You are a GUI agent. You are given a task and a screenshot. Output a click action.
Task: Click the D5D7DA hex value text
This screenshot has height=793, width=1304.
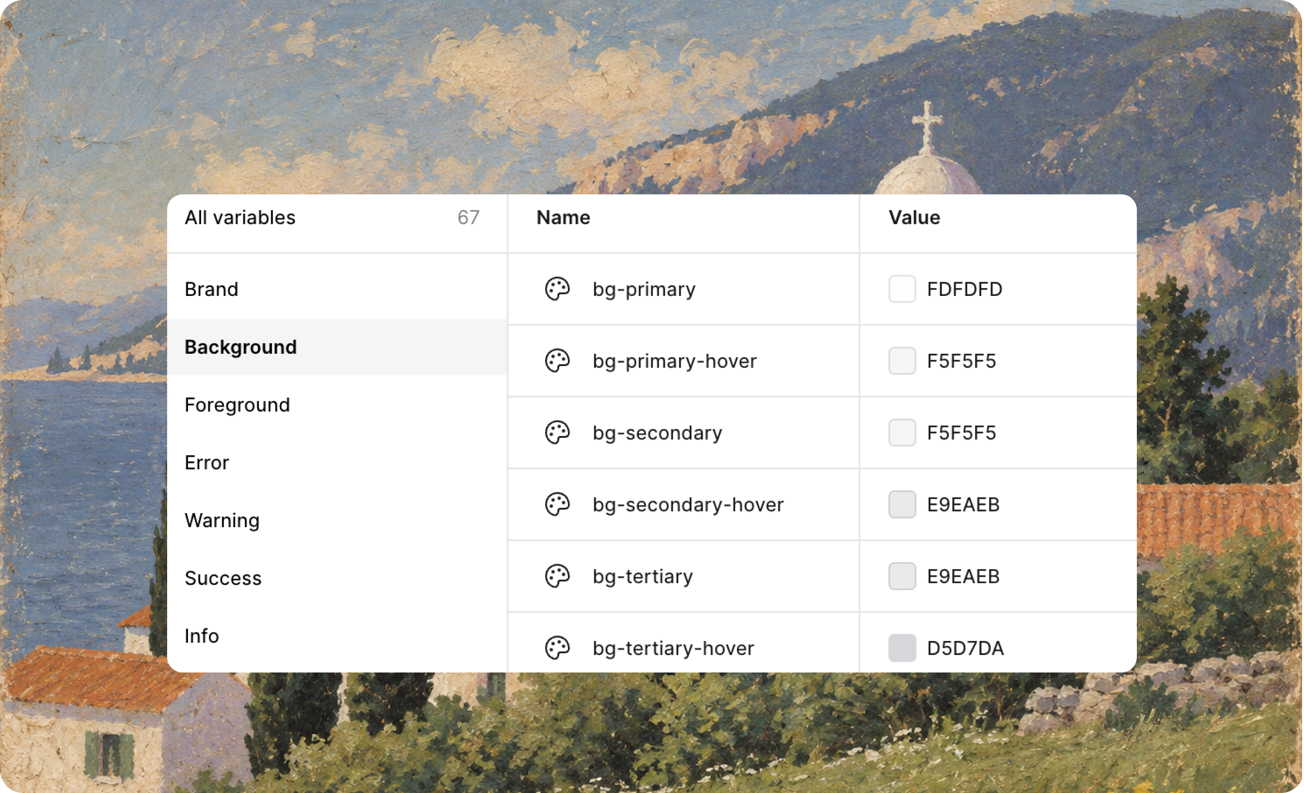[965, 649]
